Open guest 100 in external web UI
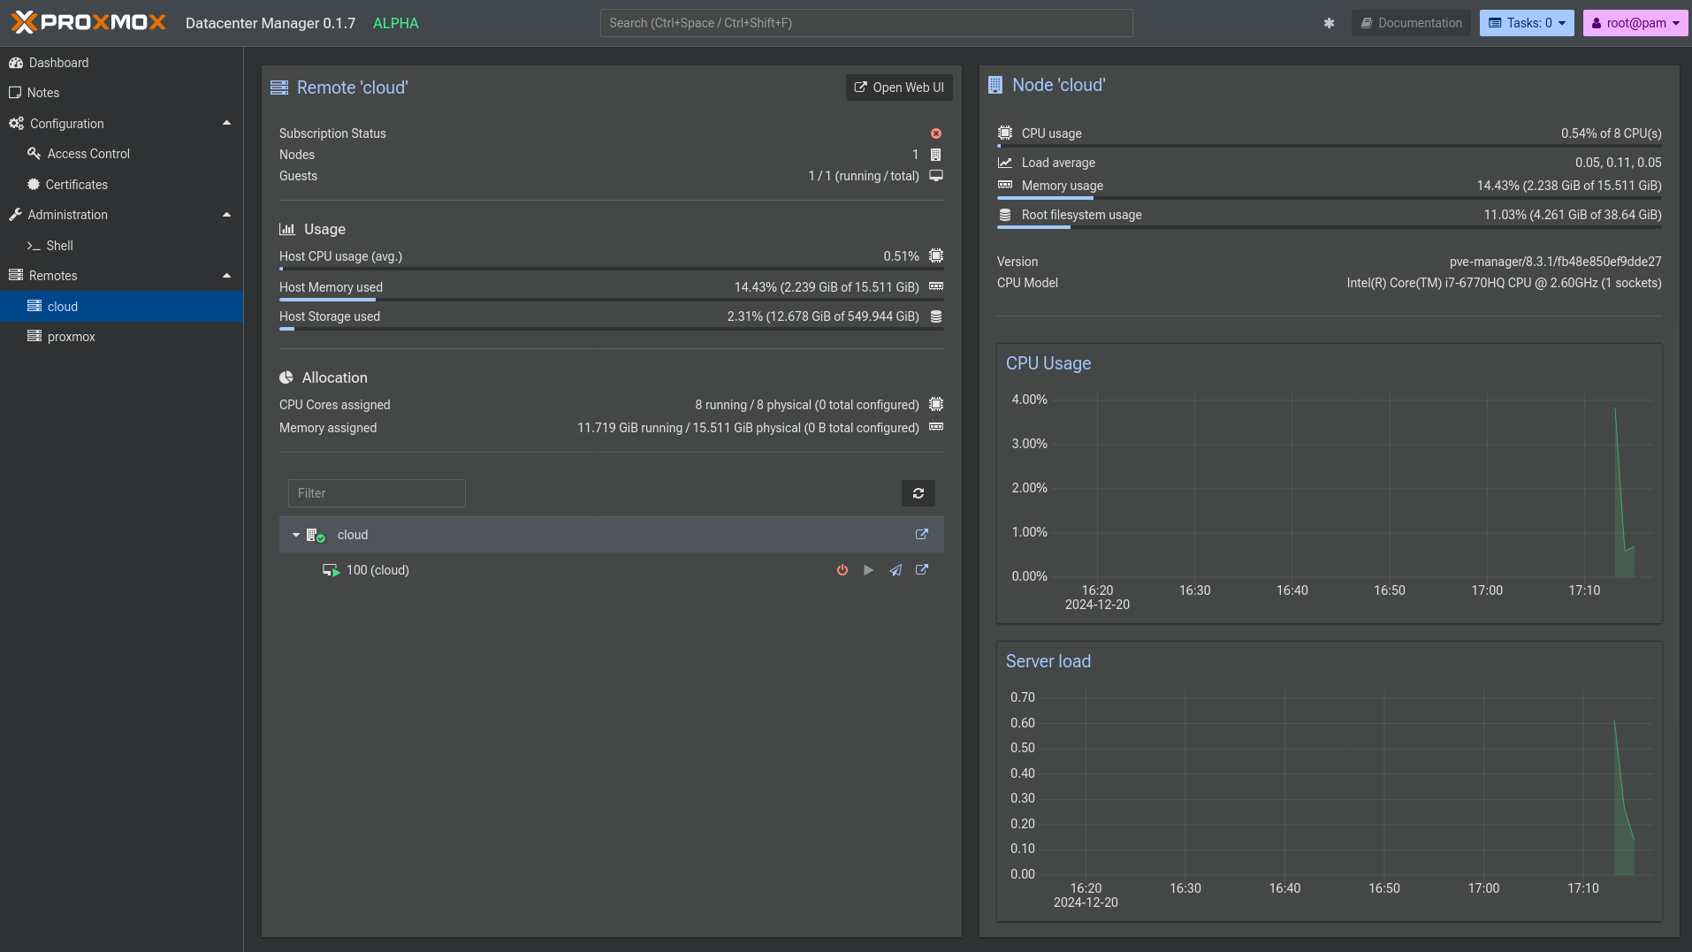1692x952 pixels. (x=922, y=569)
